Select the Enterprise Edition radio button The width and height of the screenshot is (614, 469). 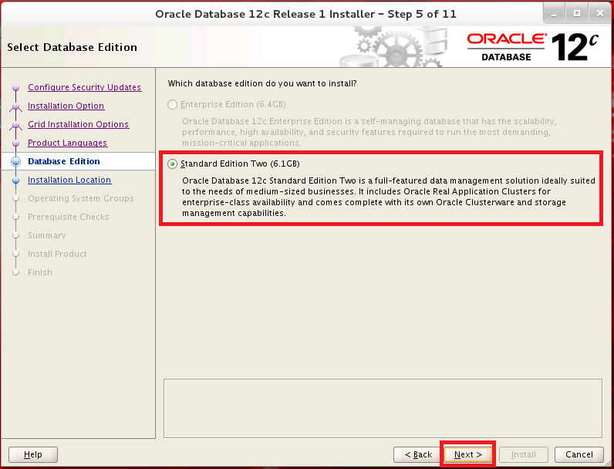click(x=172, y=105)
